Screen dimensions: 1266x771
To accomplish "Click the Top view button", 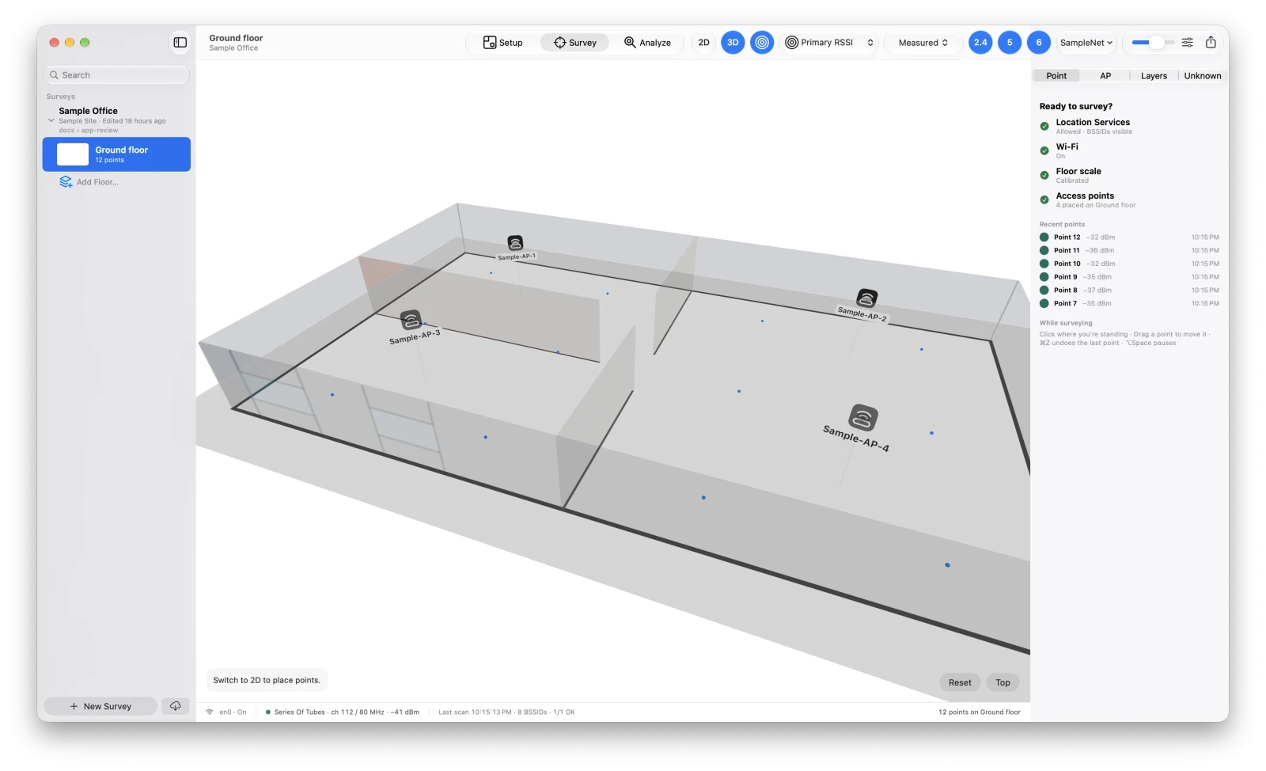I will [x=1003, y=682].
